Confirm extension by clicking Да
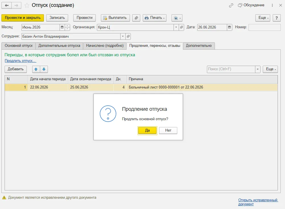The height and width of the screenshot is (209, 285). coord(147,130)
